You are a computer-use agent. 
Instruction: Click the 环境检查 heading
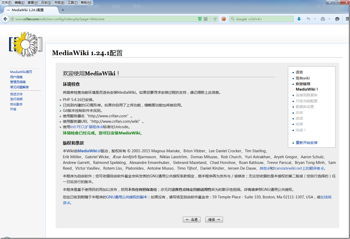[x=71, y=84]
